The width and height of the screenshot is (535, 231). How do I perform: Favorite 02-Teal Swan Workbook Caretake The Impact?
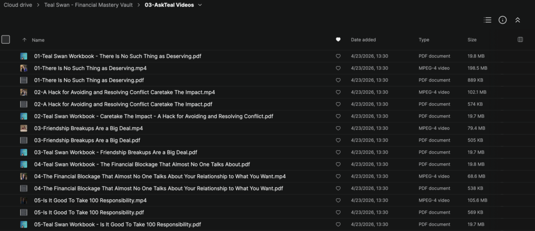(x=338, y=116)
